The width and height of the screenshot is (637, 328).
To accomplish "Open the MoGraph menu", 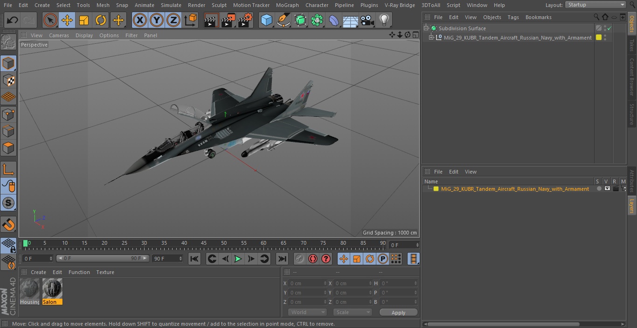I will (x=287, y=5).
